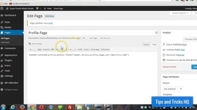Insert a blockquote with b-quote
The height and width of the screenshot is (110, 197).
click(x=46, y=49)
